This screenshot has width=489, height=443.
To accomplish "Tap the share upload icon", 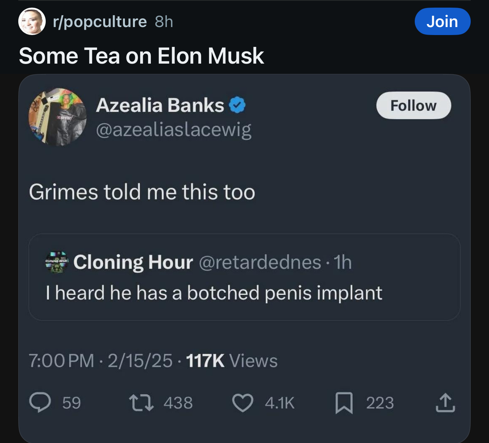I will [445, 403].
